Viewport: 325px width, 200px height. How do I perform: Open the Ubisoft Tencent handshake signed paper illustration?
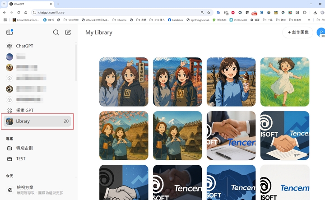pos(285,135)
